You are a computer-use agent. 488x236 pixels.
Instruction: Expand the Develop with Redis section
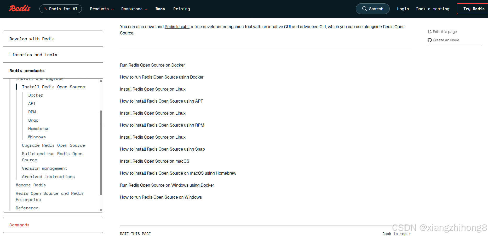point(53,39)
